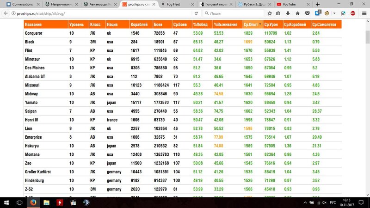
Task: Select the Minotaur ship name
Action: click(32, 59)
